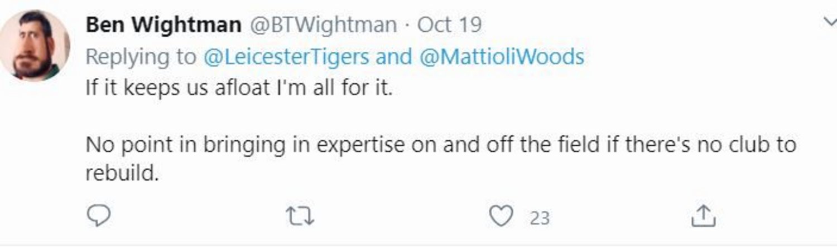837x247 pixels.
Task: Visit the @BTWightman handle link
Action: point(321,24)
